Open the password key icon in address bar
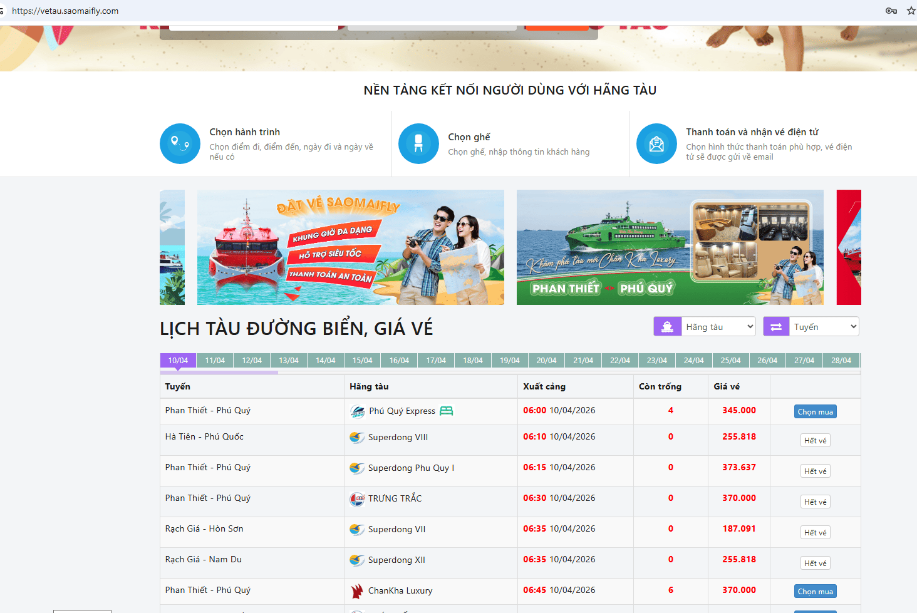917x613 pixels. click(891, 11)
